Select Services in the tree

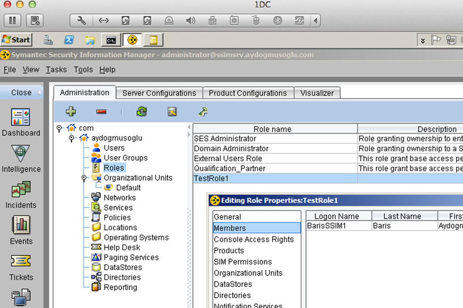[118, 208]
